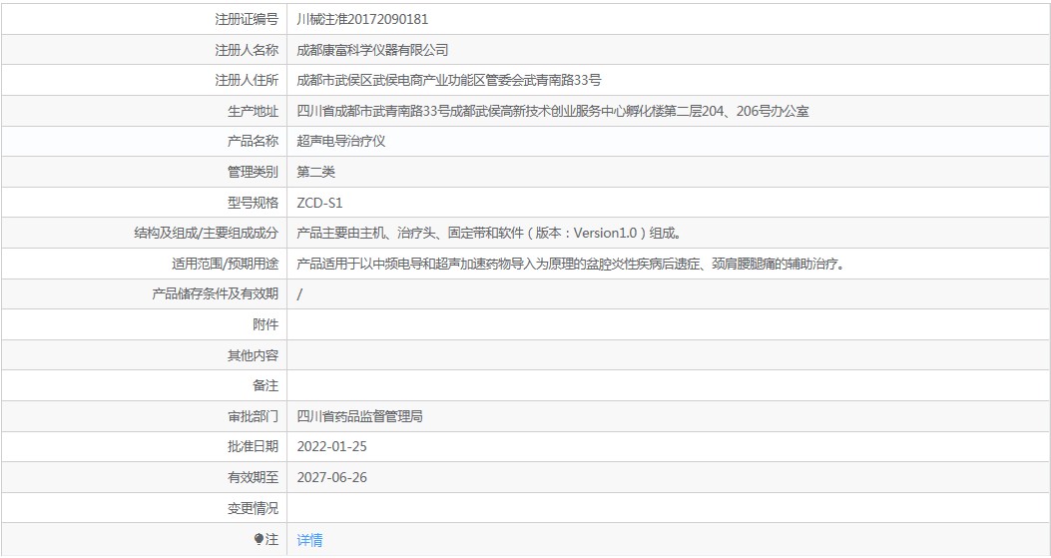
Task: Click the label 变更情况
Action: (x=253, y=509)
